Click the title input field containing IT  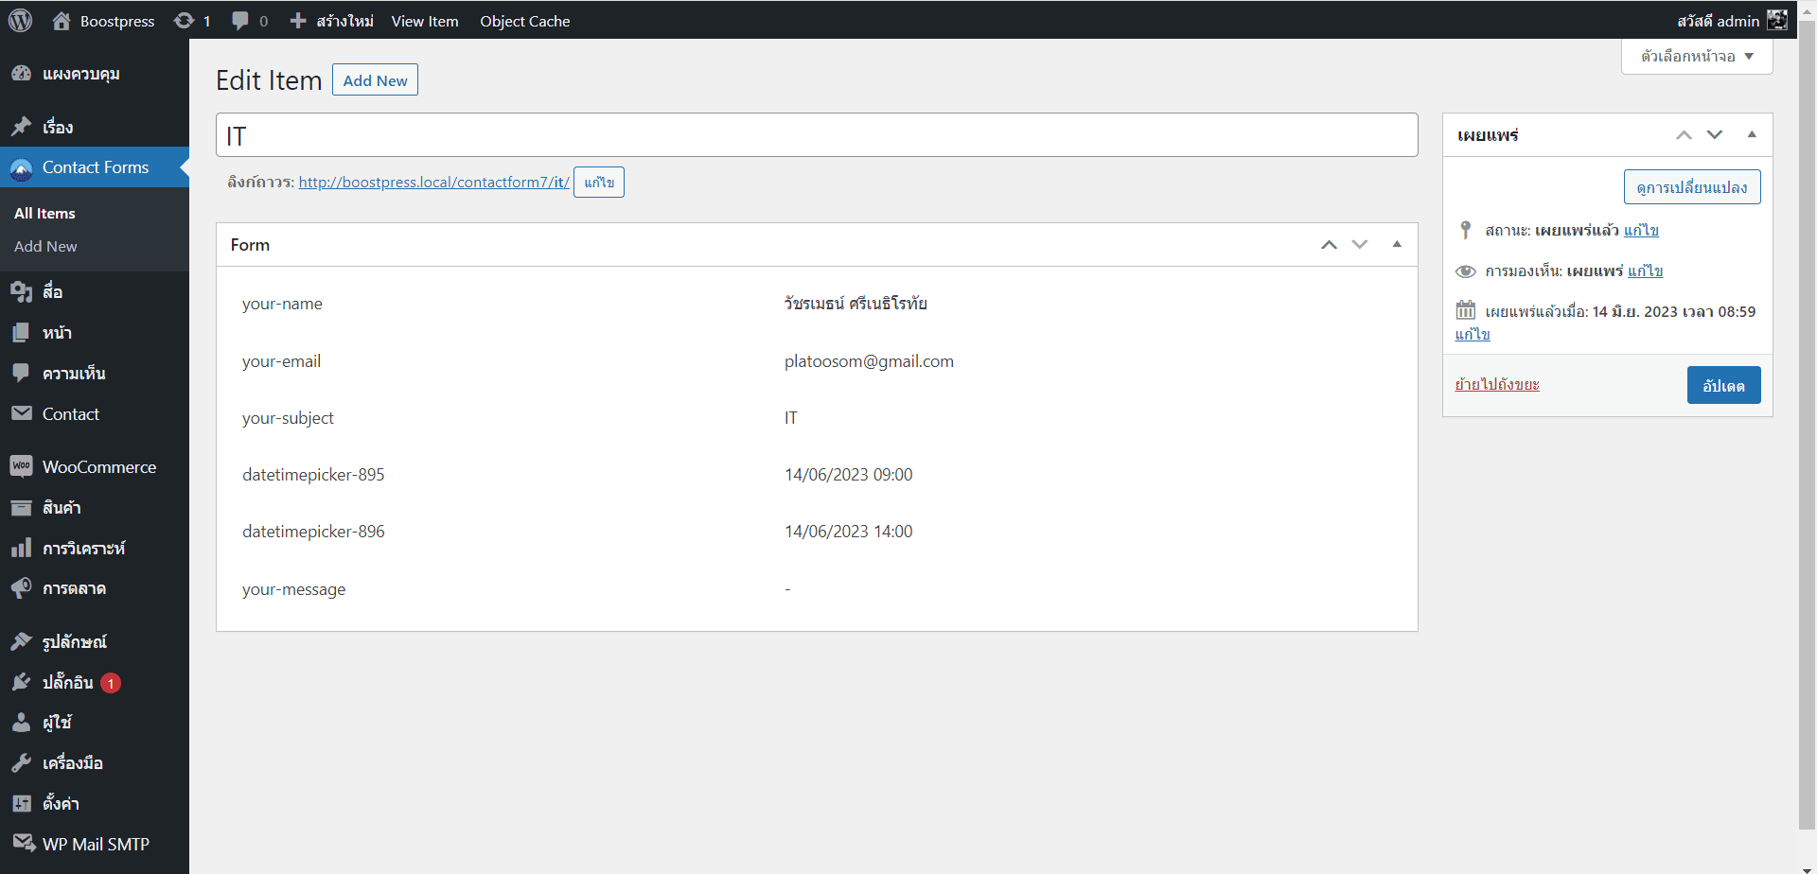tap(816, 135)
